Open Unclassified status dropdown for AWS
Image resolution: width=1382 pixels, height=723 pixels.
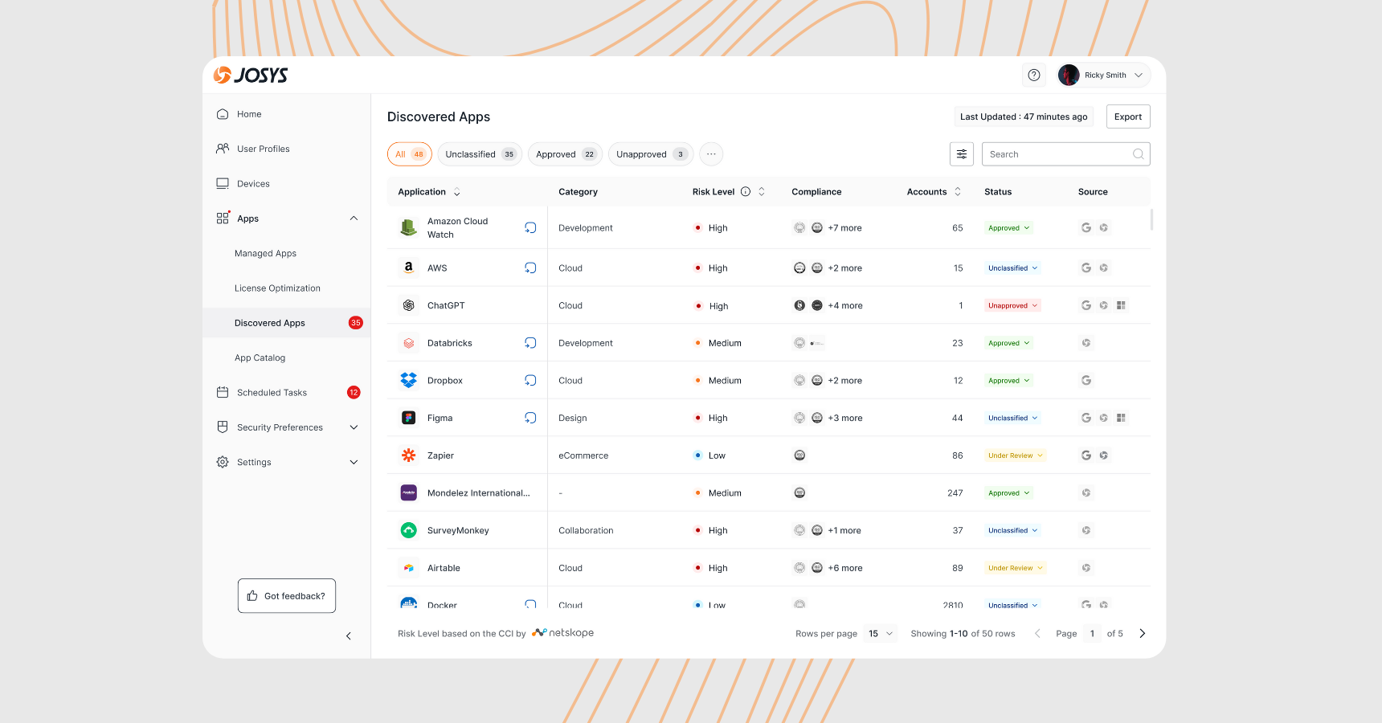(1012, 268)
